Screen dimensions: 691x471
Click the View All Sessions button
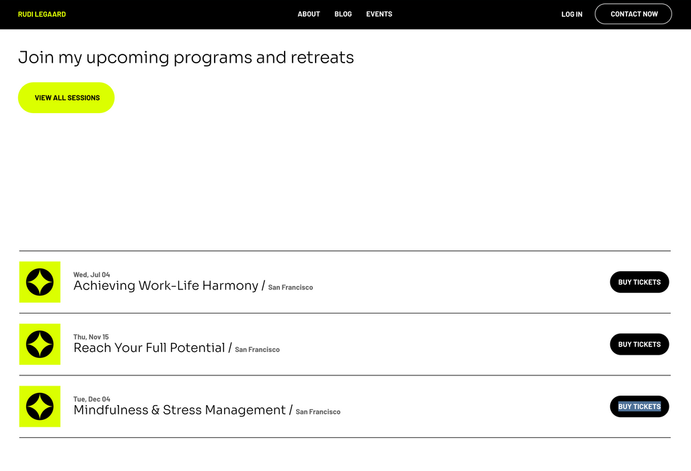click(x=67, y=98)
